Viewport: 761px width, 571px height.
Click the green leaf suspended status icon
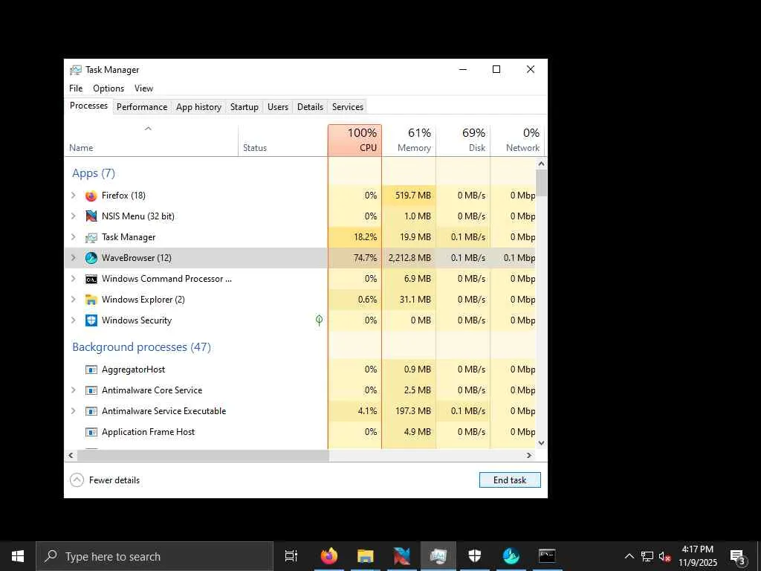(x=319, y=320)
